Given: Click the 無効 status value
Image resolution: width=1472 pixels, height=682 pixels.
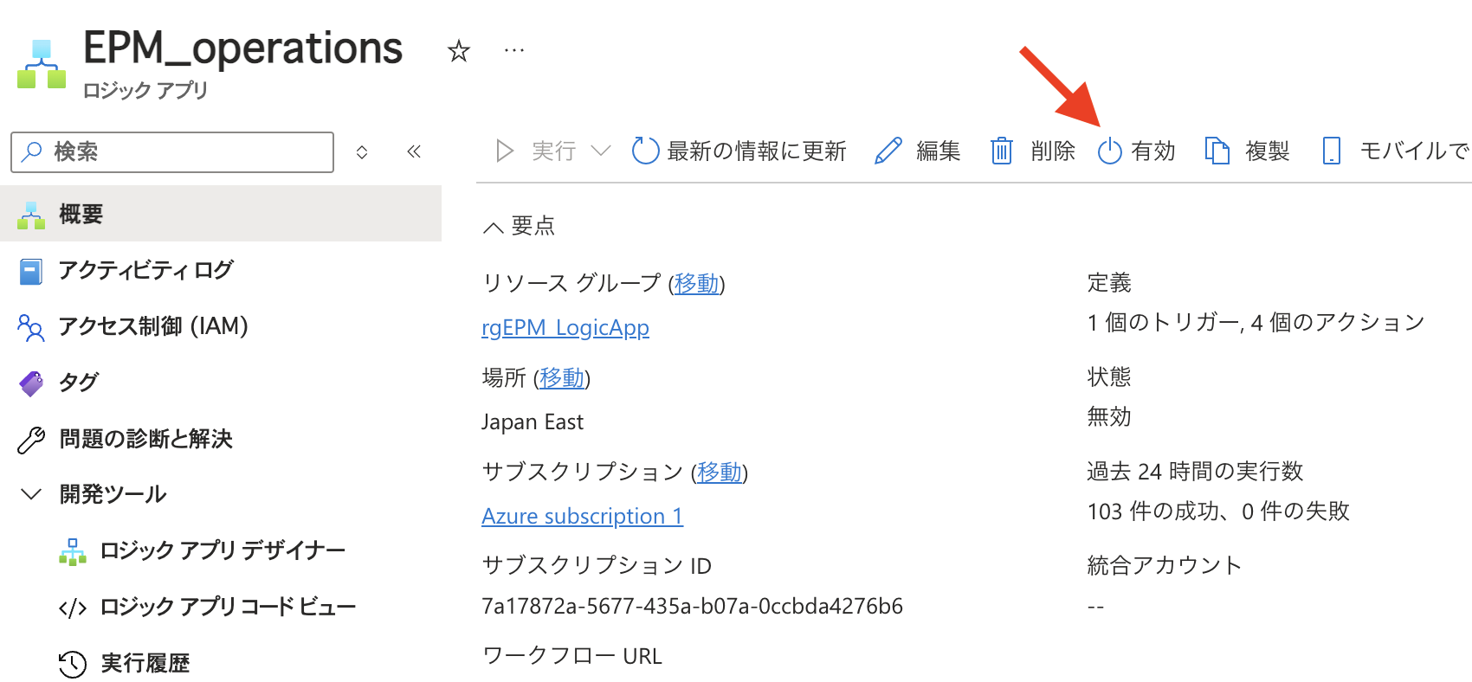Looking at the screenshot, I should pyautogui.click(x=1109, y=417).
